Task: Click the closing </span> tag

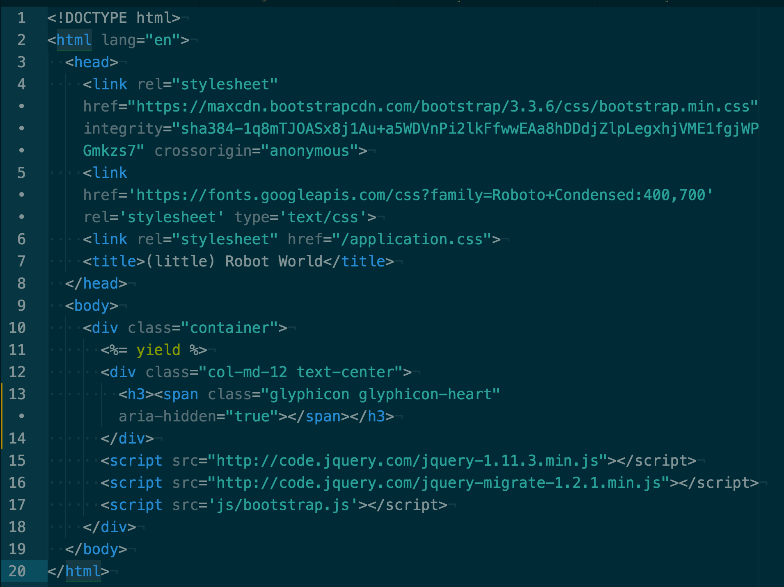Action: point(319,416)
